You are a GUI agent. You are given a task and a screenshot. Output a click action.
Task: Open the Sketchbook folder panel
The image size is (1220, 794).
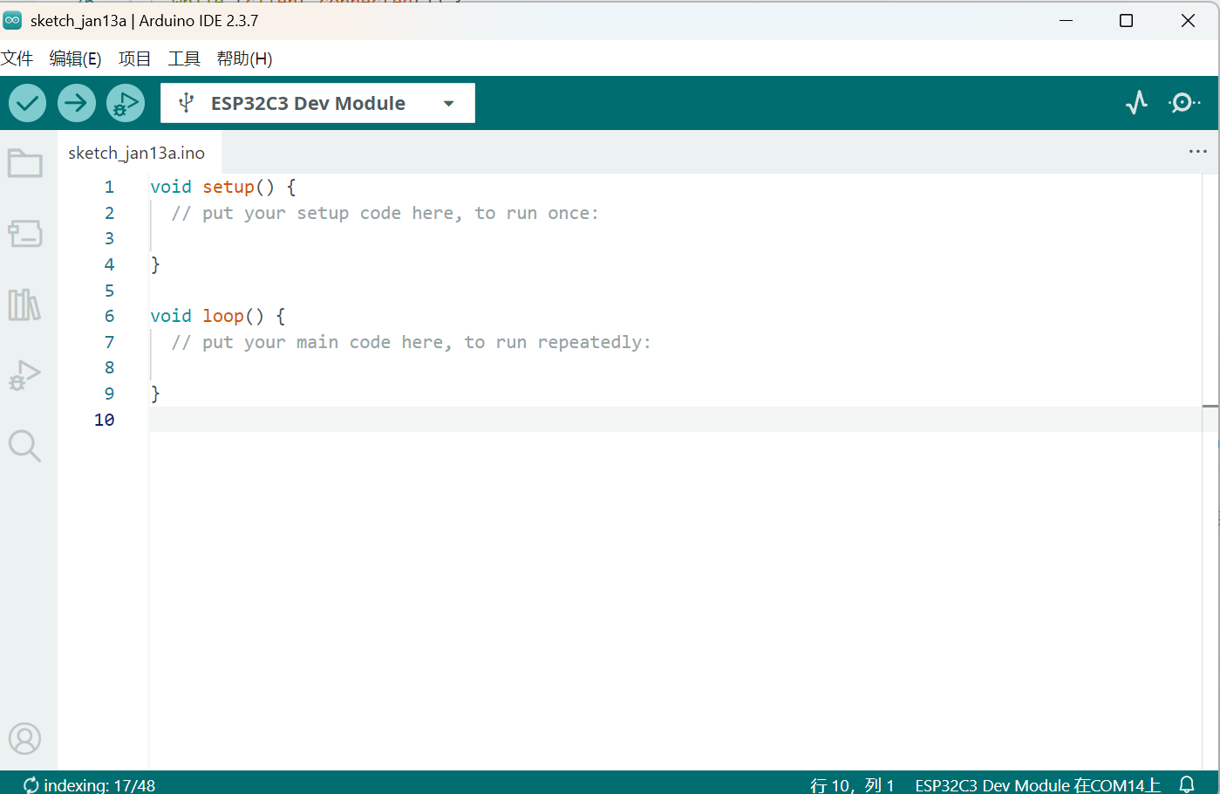pos(25,163)
